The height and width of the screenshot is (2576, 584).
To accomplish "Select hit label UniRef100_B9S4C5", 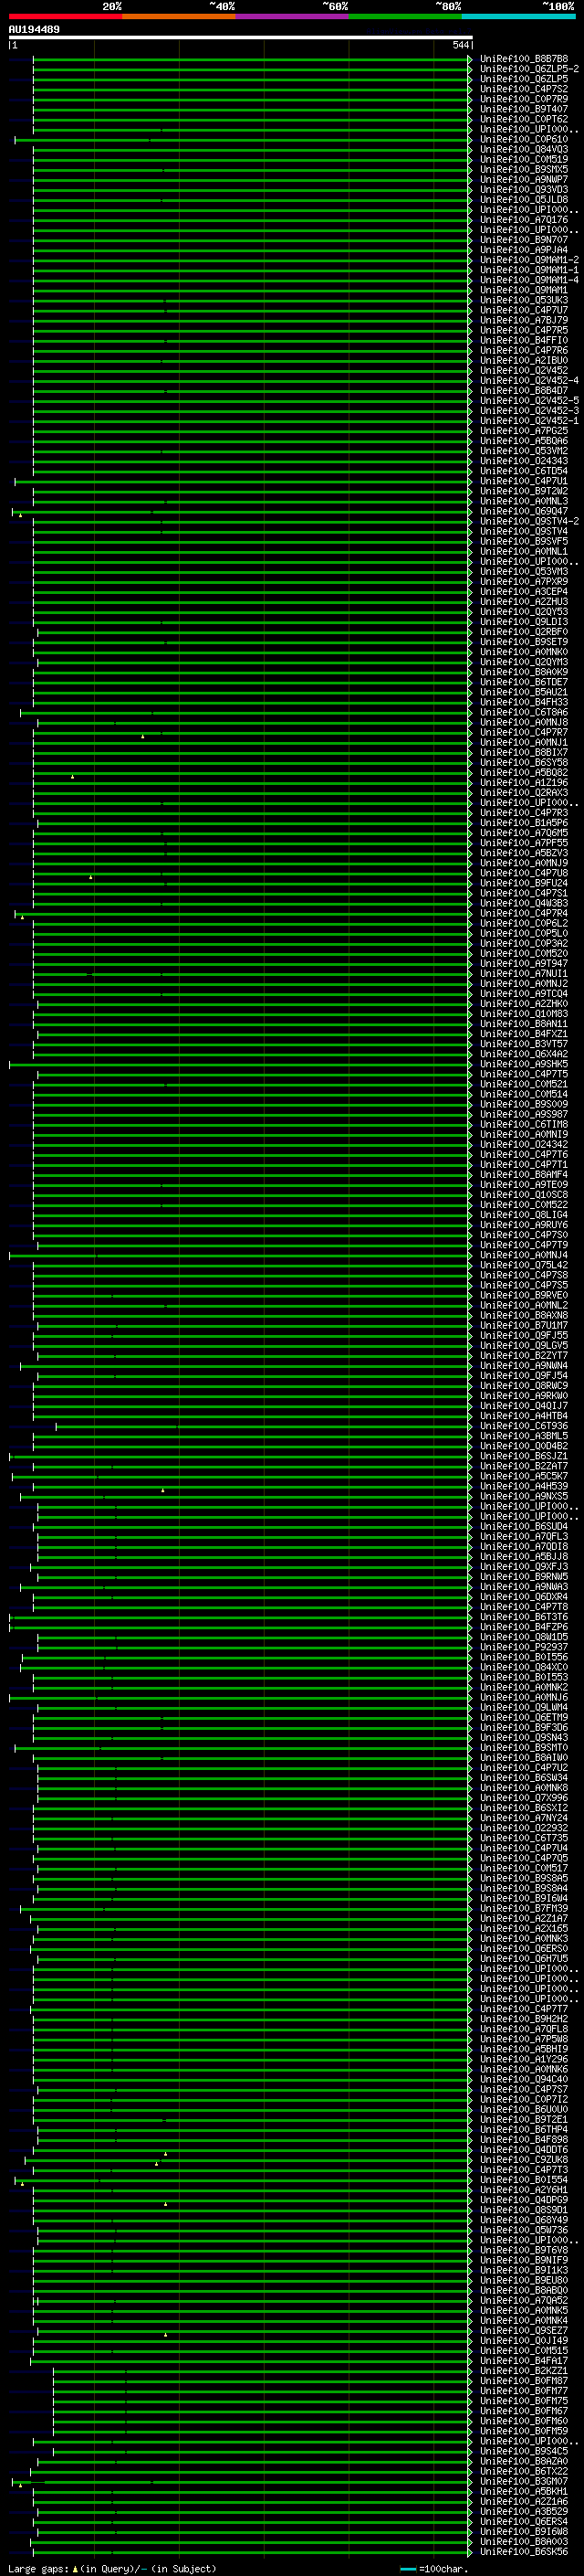I will coord(524,2451).
